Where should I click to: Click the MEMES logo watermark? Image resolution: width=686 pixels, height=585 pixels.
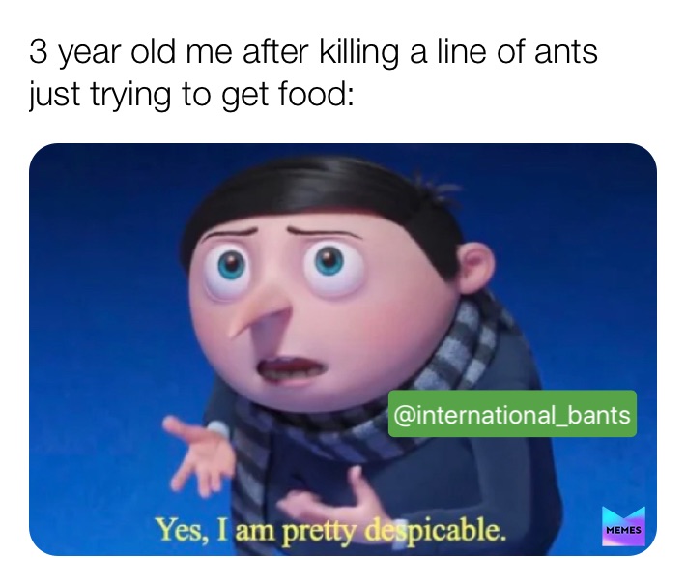(623, 526)
